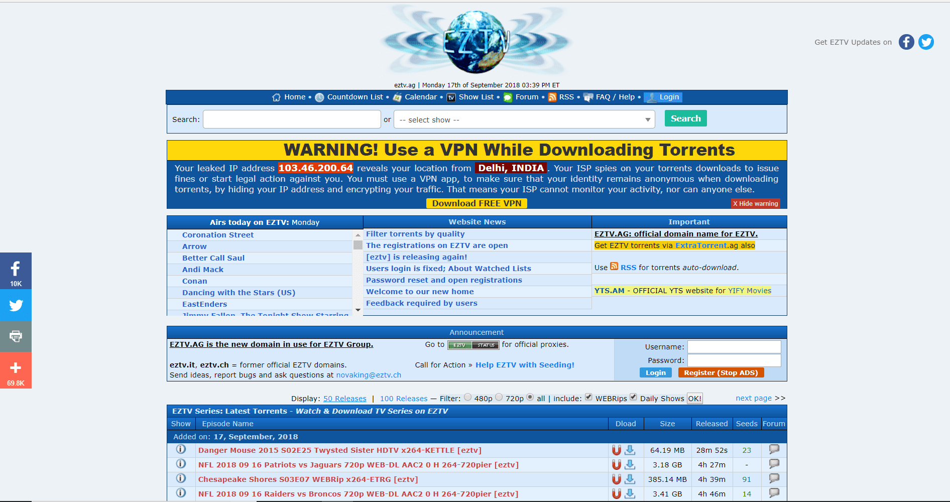Click the Username input field

734,346
